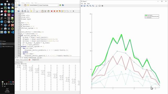Click the debugger Continue arrow icon
Viewport: 168px width, 94px height.
tap(71, 11)
